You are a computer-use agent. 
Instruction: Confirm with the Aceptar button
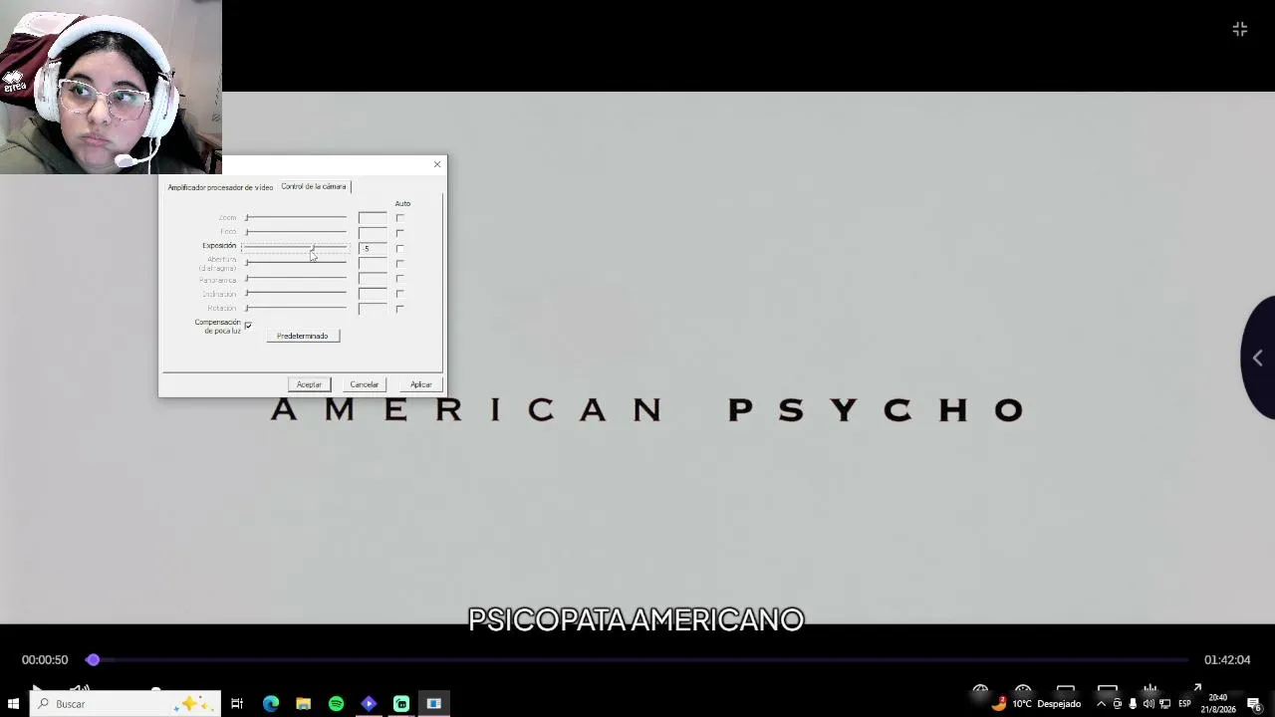pos(309,384)
